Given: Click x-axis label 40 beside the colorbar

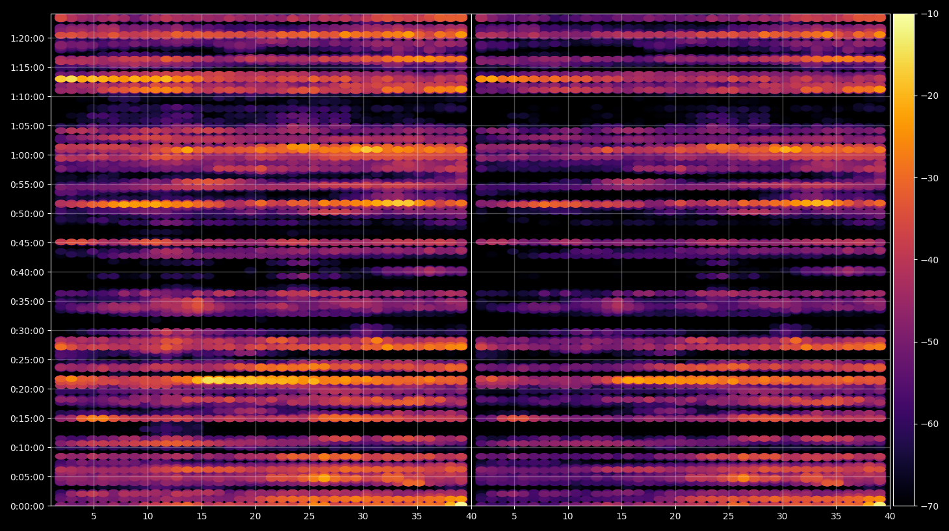Looking at the screenshot, I should click(x=889, y=517).
